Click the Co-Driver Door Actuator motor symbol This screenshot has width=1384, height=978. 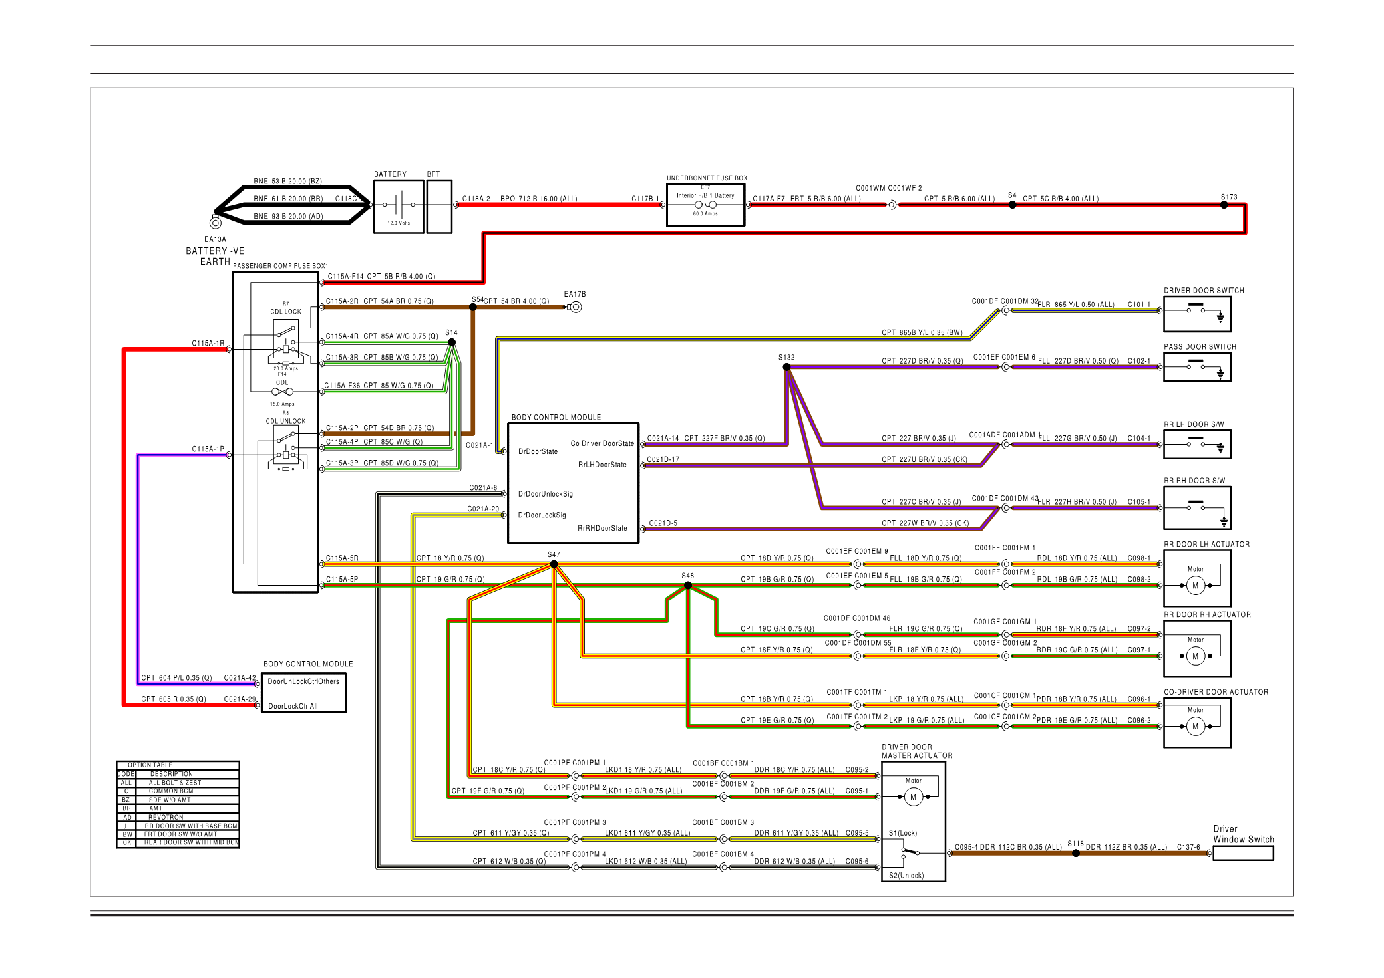[x=1195, y=726]
